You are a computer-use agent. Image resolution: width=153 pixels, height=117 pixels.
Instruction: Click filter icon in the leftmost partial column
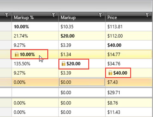coord(7,15)
